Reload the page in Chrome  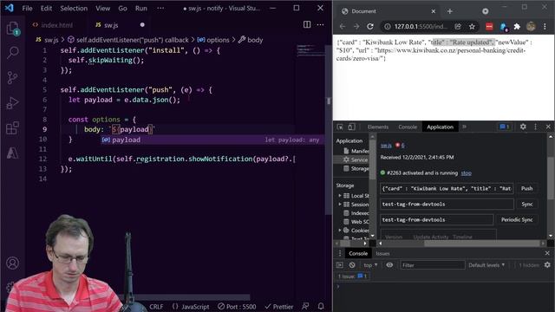point(370,27)
